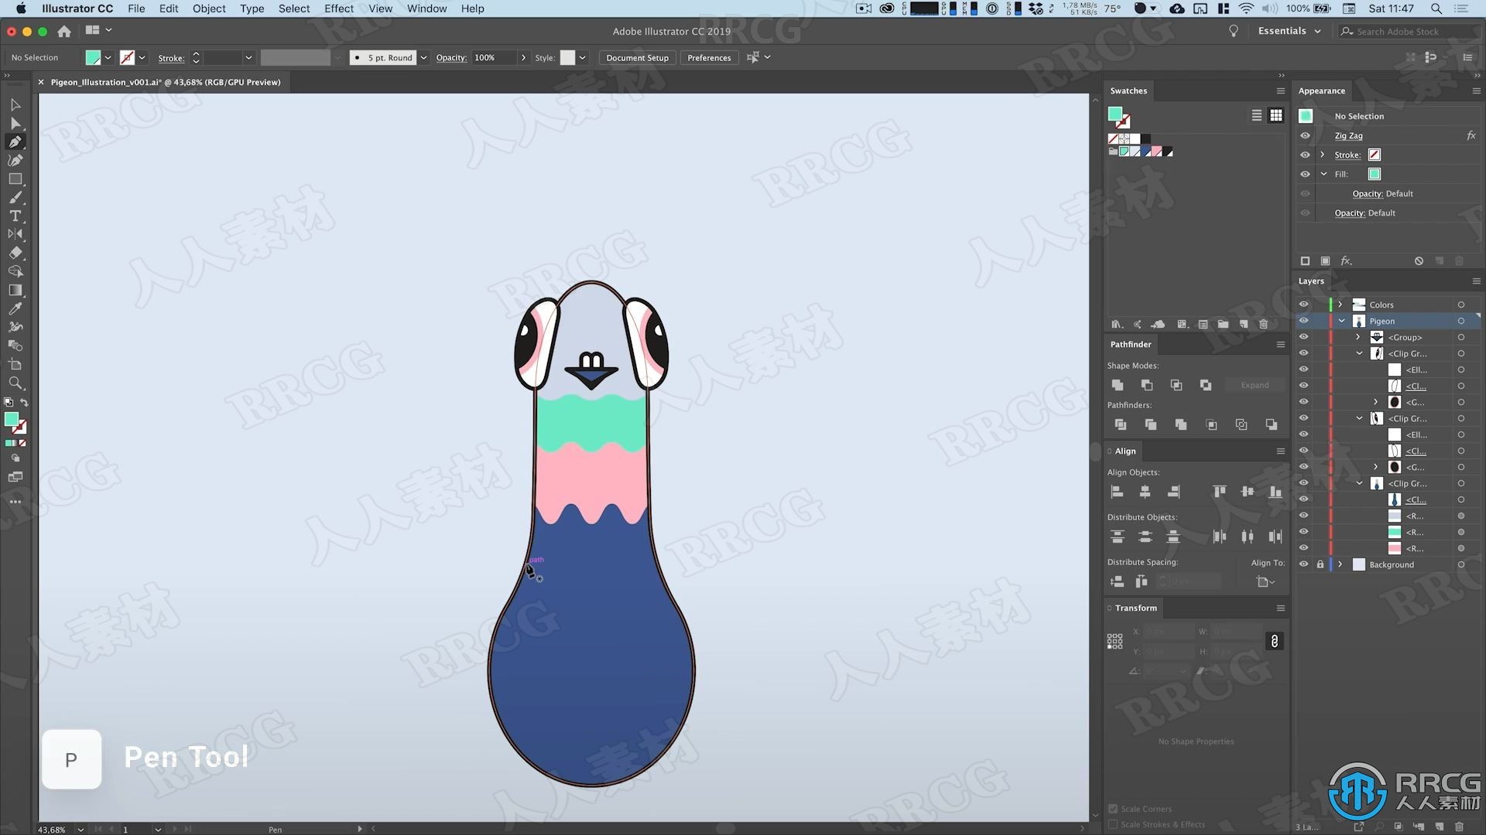Collapse the Pigeon layer
The width and height of the screenshot is (1486, 835).
coord(1341,321)
